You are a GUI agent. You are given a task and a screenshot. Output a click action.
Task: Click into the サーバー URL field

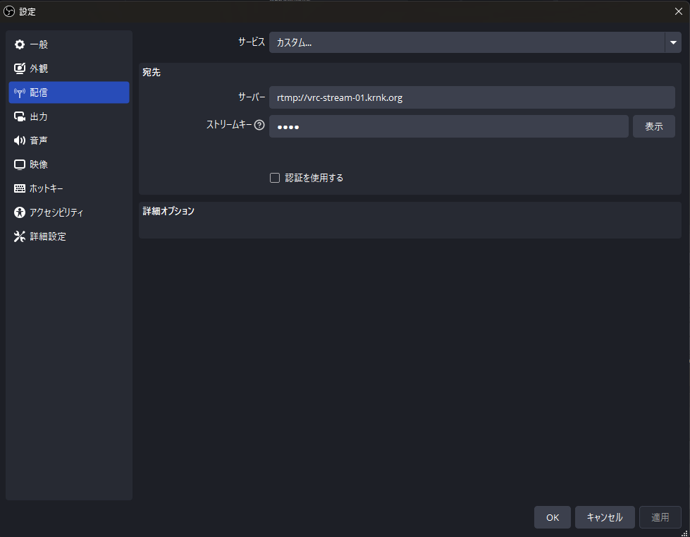(x=472, y=97)
